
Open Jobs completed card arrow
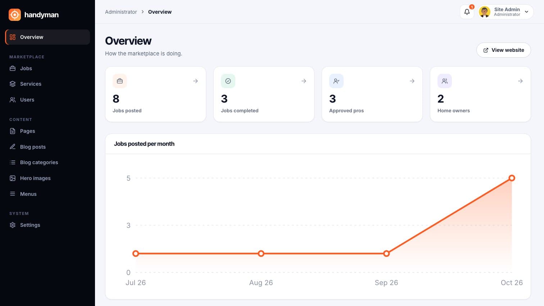pyautogui.click(x=304, y=81)
